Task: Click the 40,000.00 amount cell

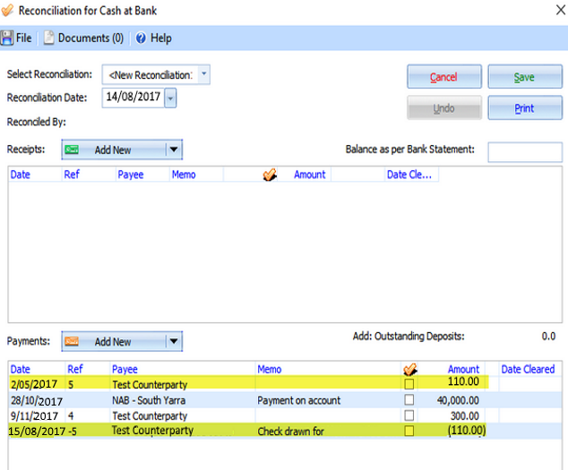Action: click(458, 400)
